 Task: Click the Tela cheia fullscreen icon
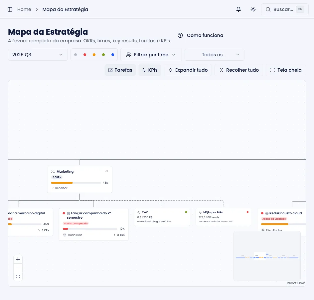click(x=272, y=70)
